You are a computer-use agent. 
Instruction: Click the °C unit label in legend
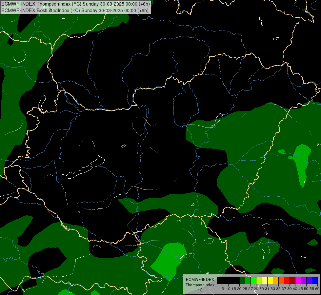coord(200,290)
